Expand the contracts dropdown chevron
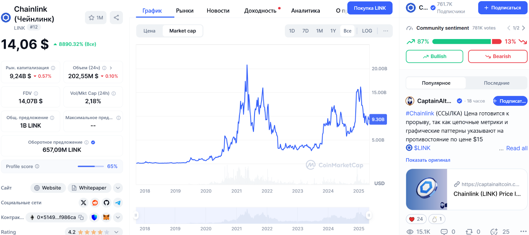 pyautogui.click(x=118, y=217)
